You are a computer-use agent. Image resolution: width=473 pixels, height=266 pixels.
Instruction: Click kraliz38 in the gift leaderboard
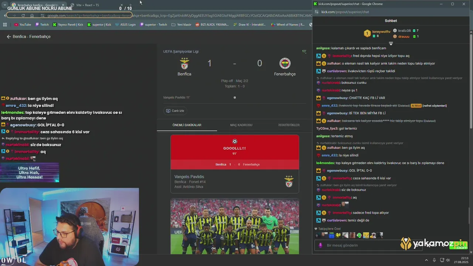(404, 31)
